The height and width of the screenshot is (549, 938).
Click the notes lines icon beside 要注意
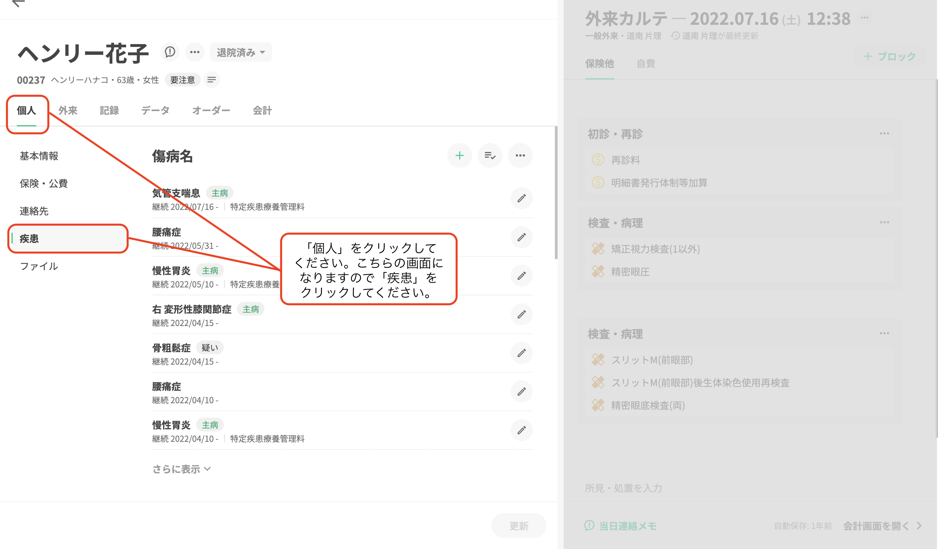211,80
